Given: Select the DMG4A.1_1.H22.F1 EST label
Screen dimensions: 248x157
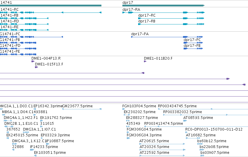Looking at the screenshot, I should (x=21, y=118).
